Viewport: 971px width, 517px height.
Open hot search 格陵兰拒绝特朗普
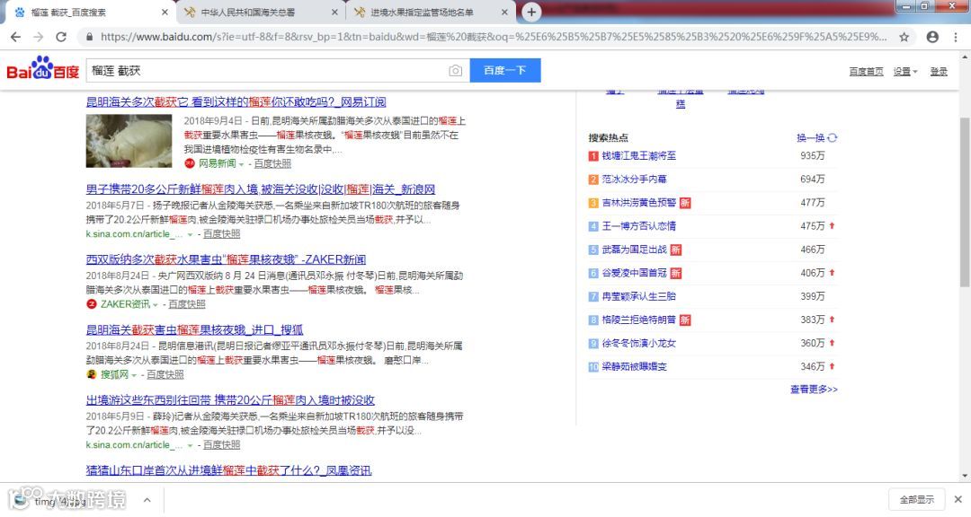[639, 320]
